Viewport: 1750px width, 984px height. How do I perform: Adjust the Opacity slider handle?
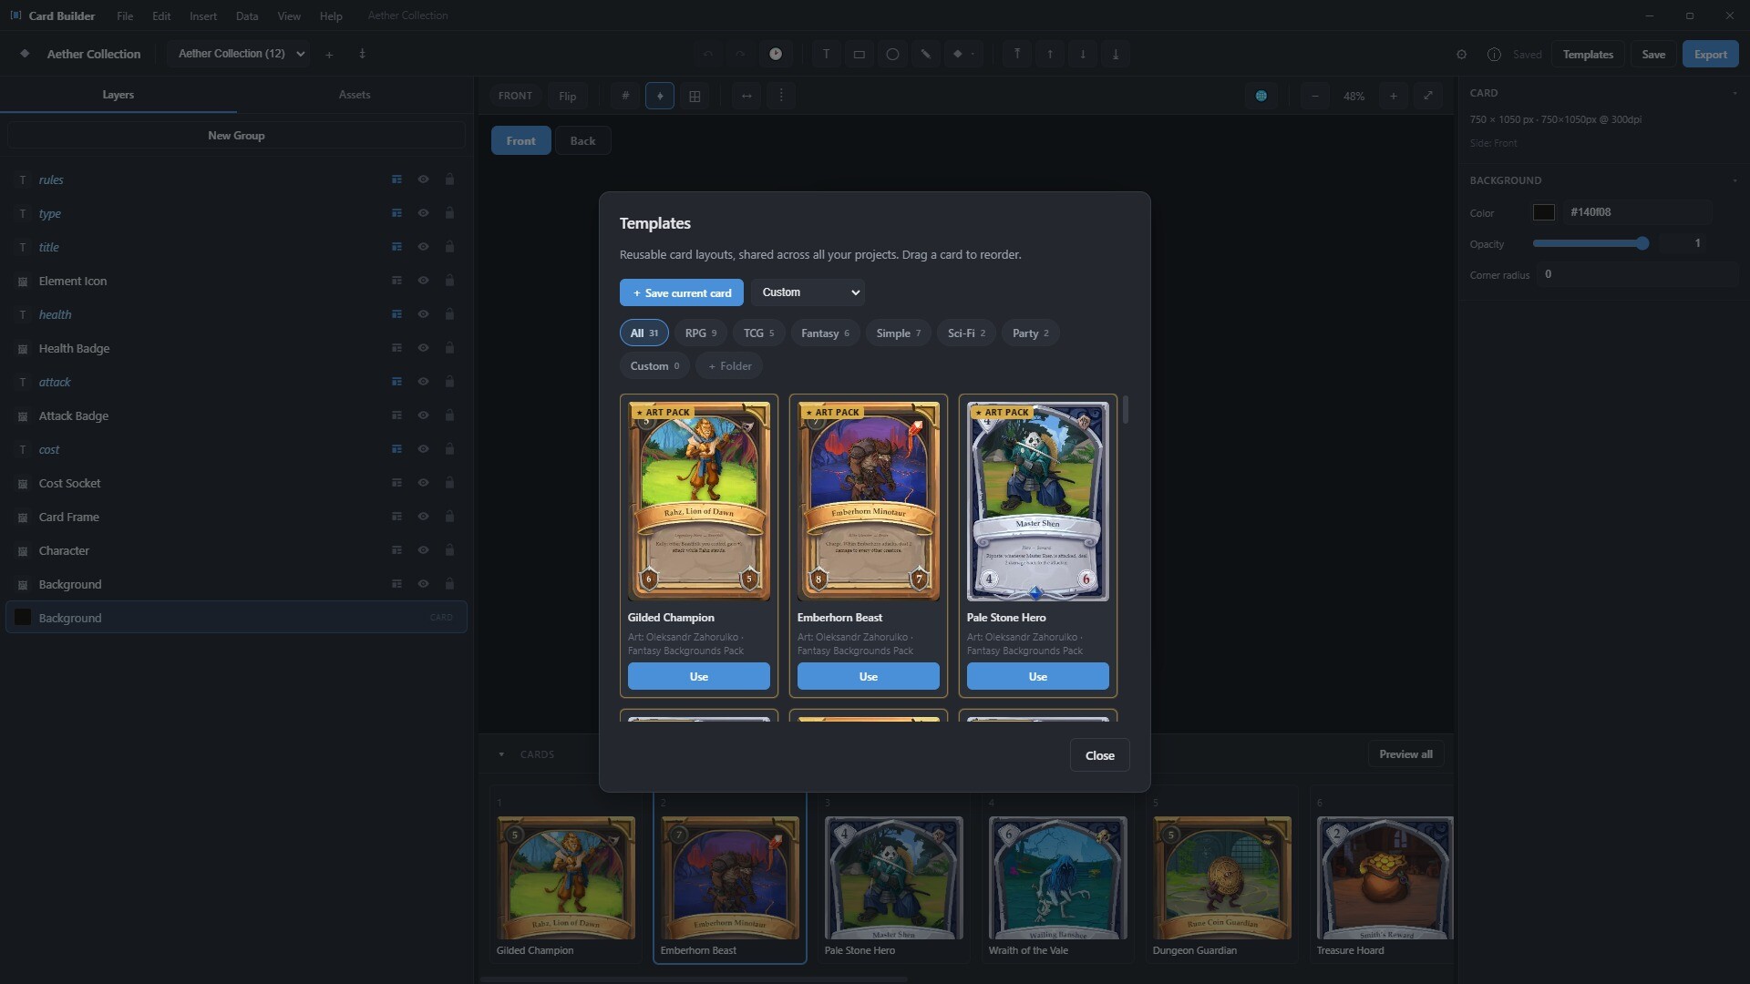(1642, 243)
